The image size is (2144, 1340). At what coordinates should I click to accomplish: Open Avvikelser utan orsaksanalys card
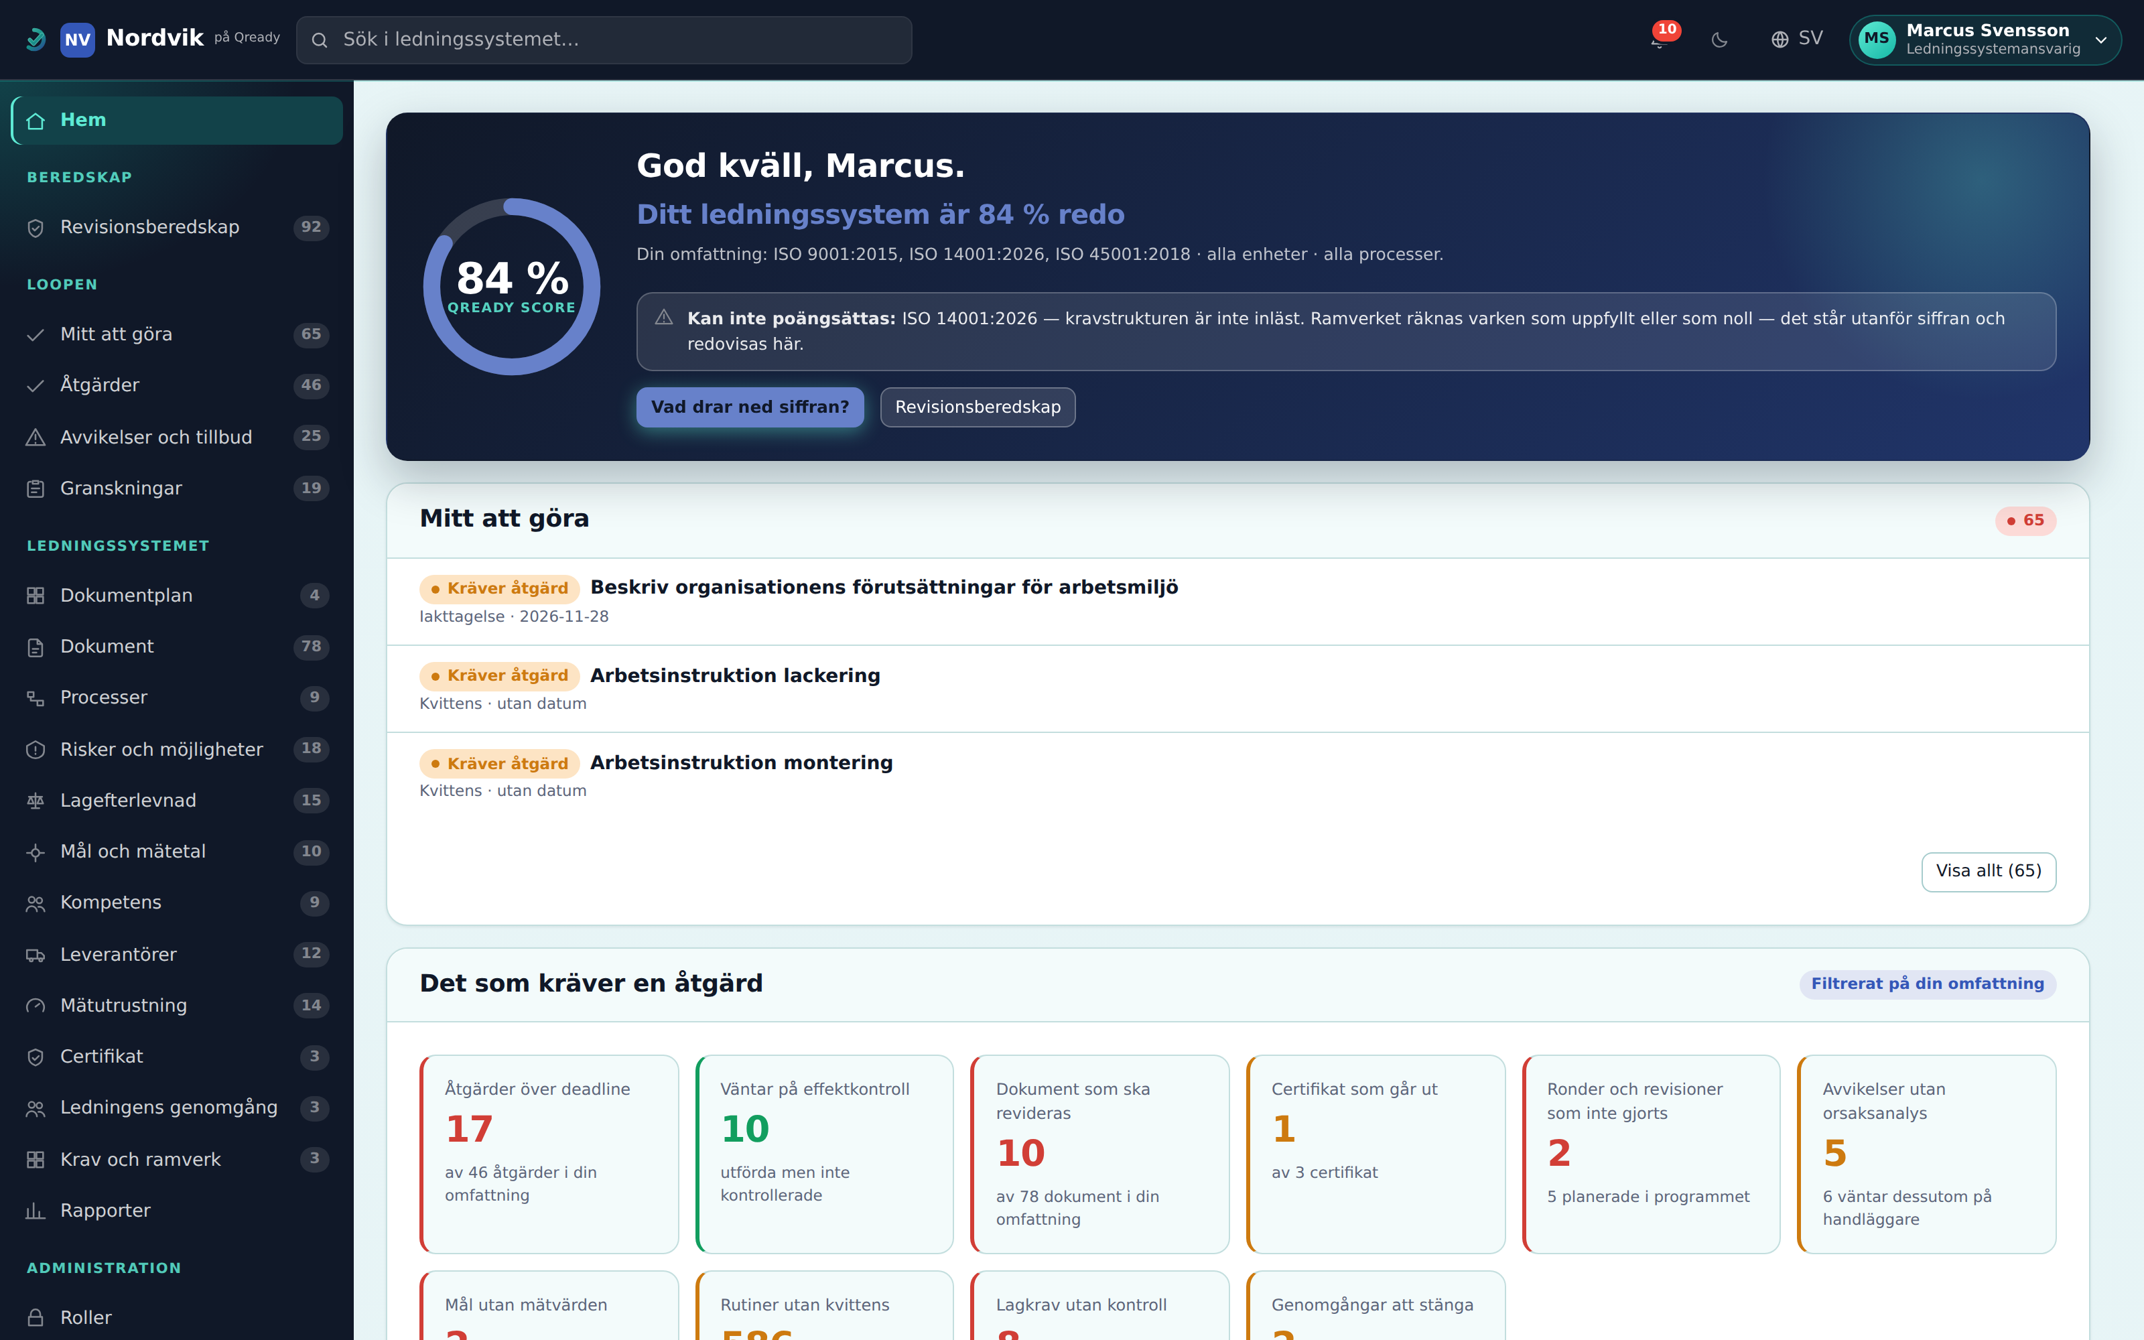(x=1927, y=1154)
